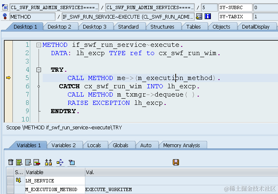Viewport: 278px width, 194px height.
Task: Click the SY-SUBRC value field showing 0
Action: pyautogui.click(x=266, y=7)
